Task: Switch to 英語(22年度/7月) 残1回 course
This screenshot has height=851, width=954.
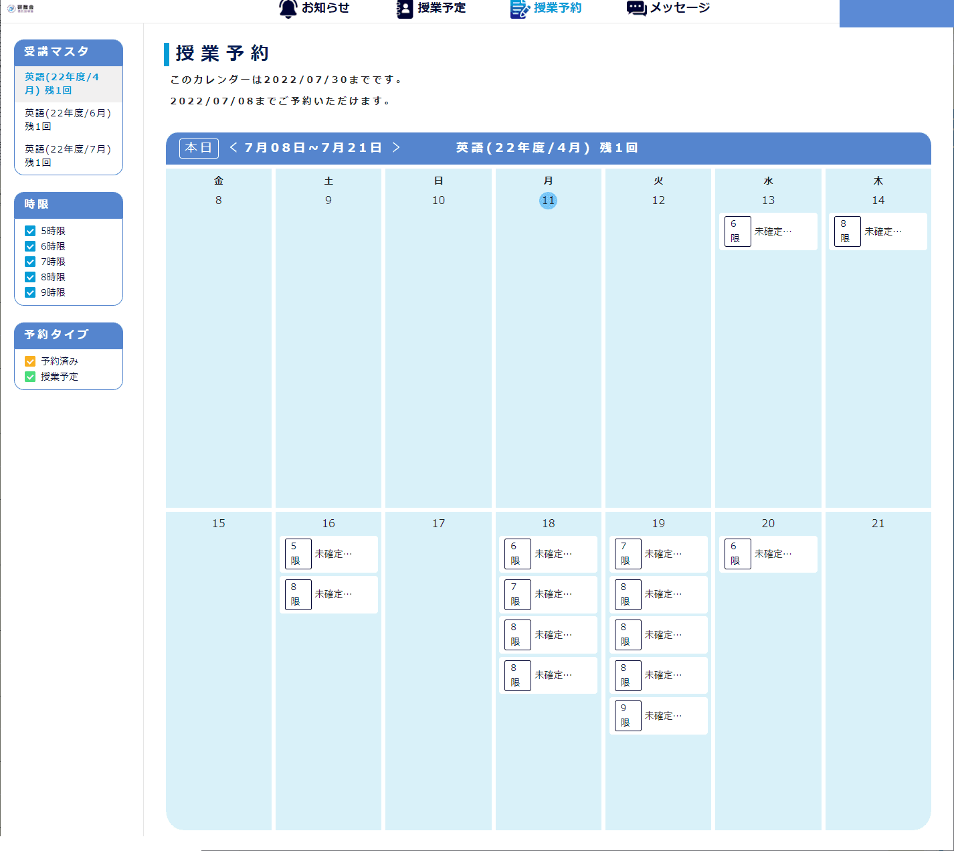Action: pyautogui.click(x=68, y=156)
